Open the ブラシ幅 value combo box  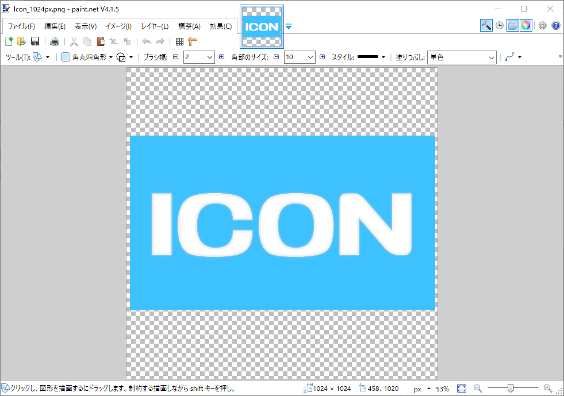click(x=199, y=57)
